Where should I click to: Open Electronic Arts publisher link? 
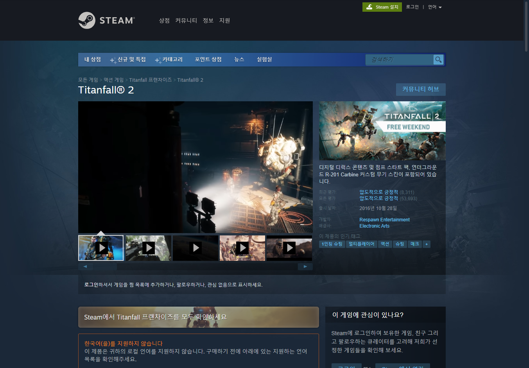point(374,226)
